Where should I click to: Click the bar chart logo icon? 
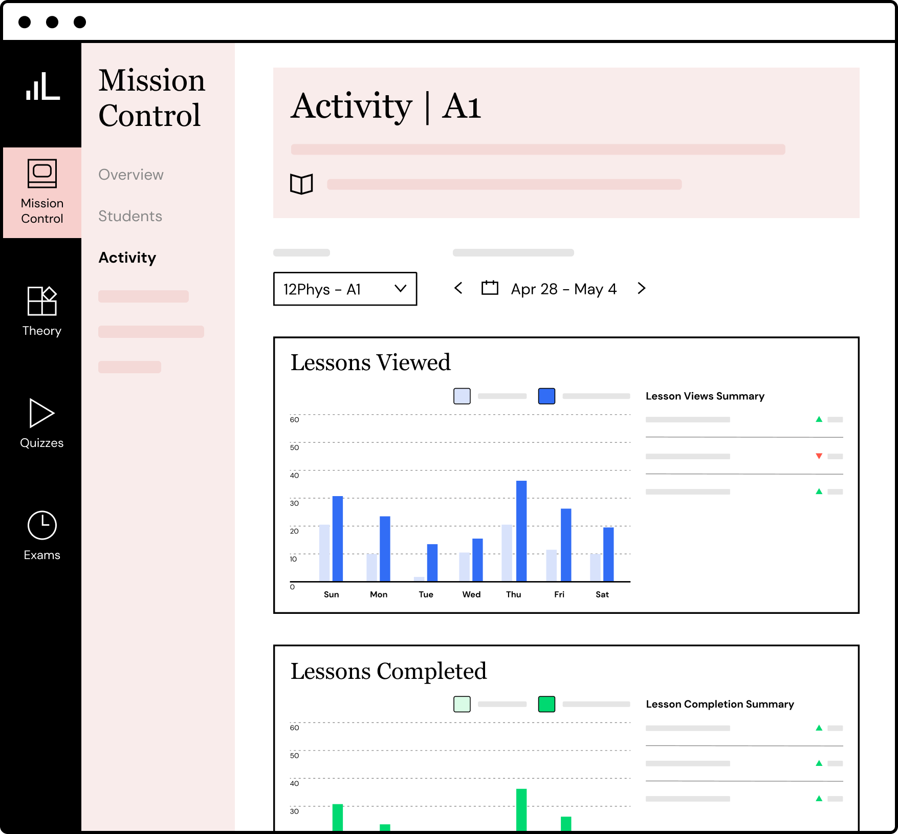[x=43, y=86]
